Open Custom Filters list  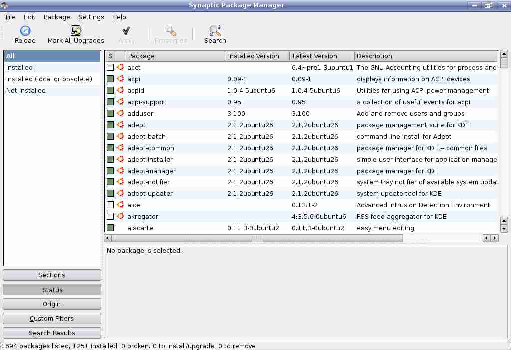point(52,319)
